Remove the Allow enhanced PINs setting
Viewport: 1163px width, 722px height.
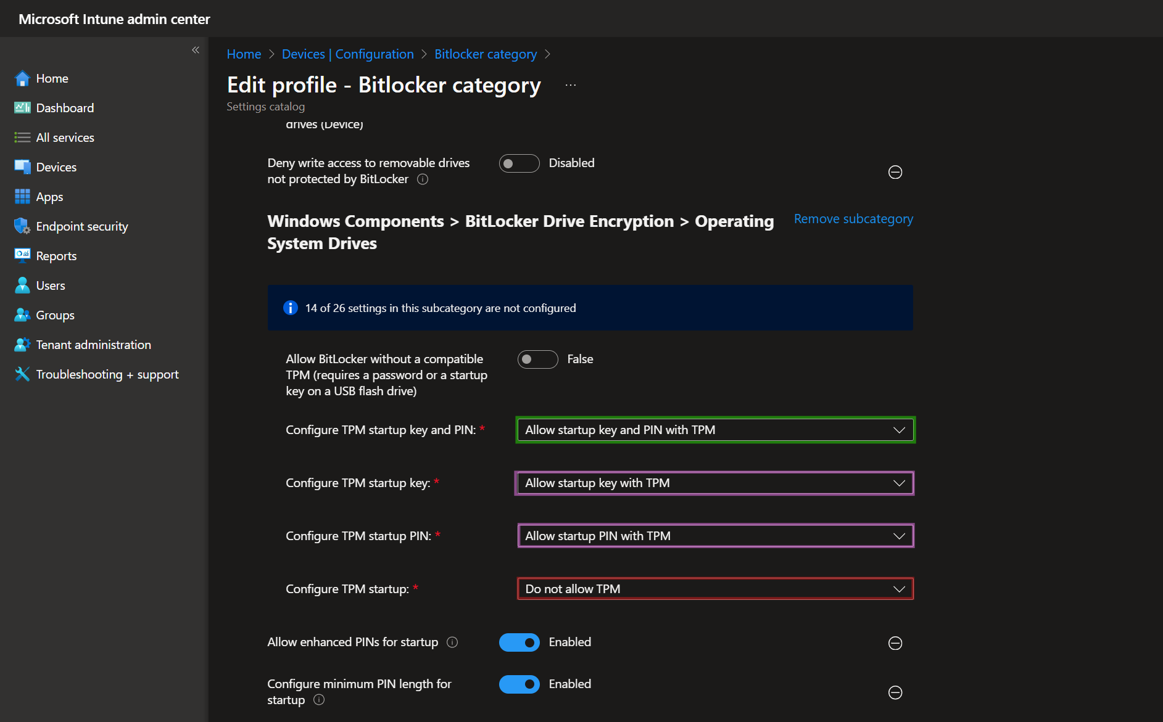895,643
